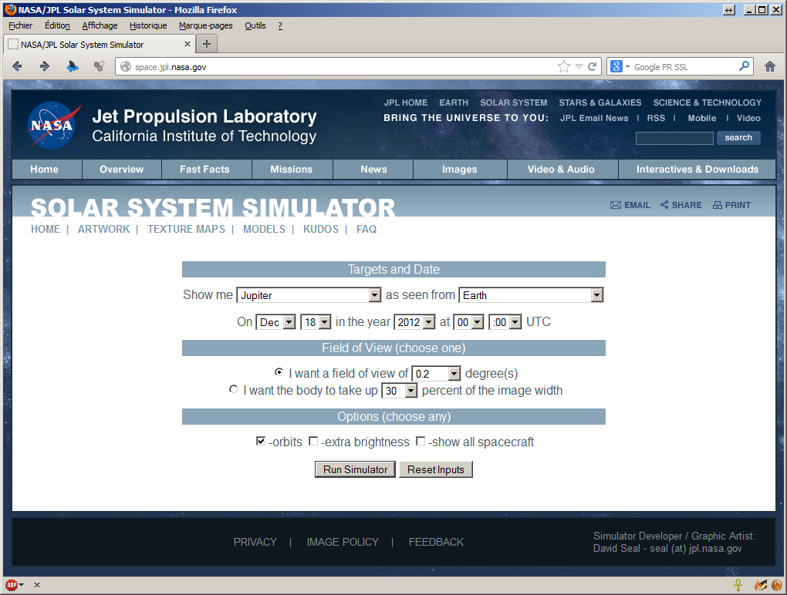
Task: Click the site identity icon in address bar
Action: [126, 67]
